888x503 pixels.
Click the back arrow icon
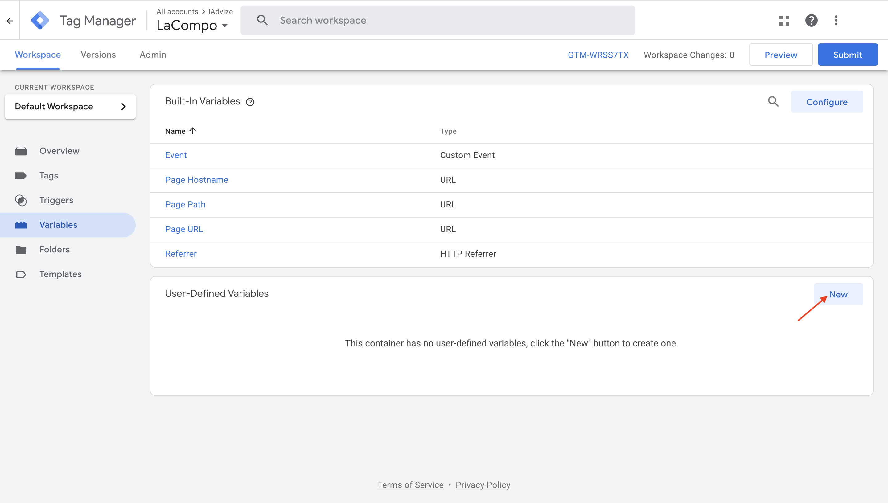pos(10,21)
